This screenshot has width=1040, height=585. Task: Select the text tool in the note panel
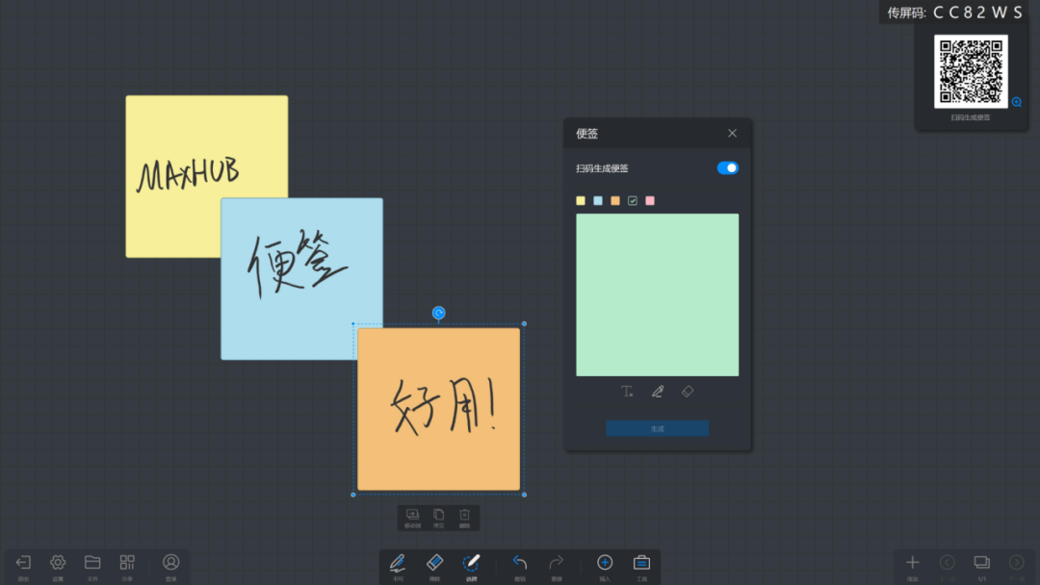[x=627, y=391]
